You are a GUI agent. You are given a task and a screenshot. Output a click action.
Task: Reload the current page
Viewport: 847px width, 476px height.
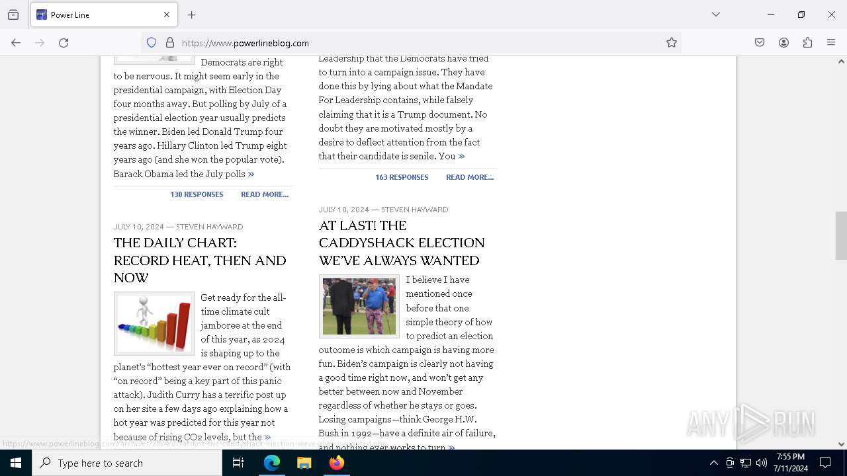click(x=64, y=43)
